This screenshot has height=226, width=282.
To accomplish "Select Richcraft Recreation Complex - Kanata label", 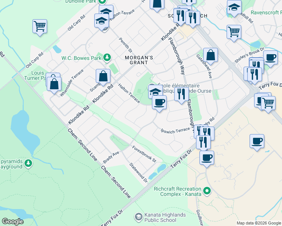I will [178, 191].
